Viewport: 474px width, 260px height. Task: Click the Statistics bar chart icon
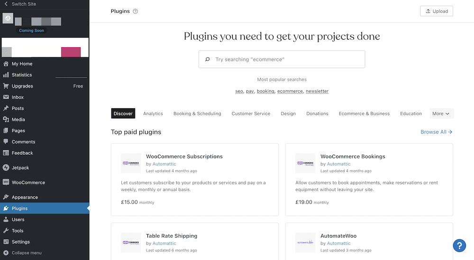pos(6,75)
